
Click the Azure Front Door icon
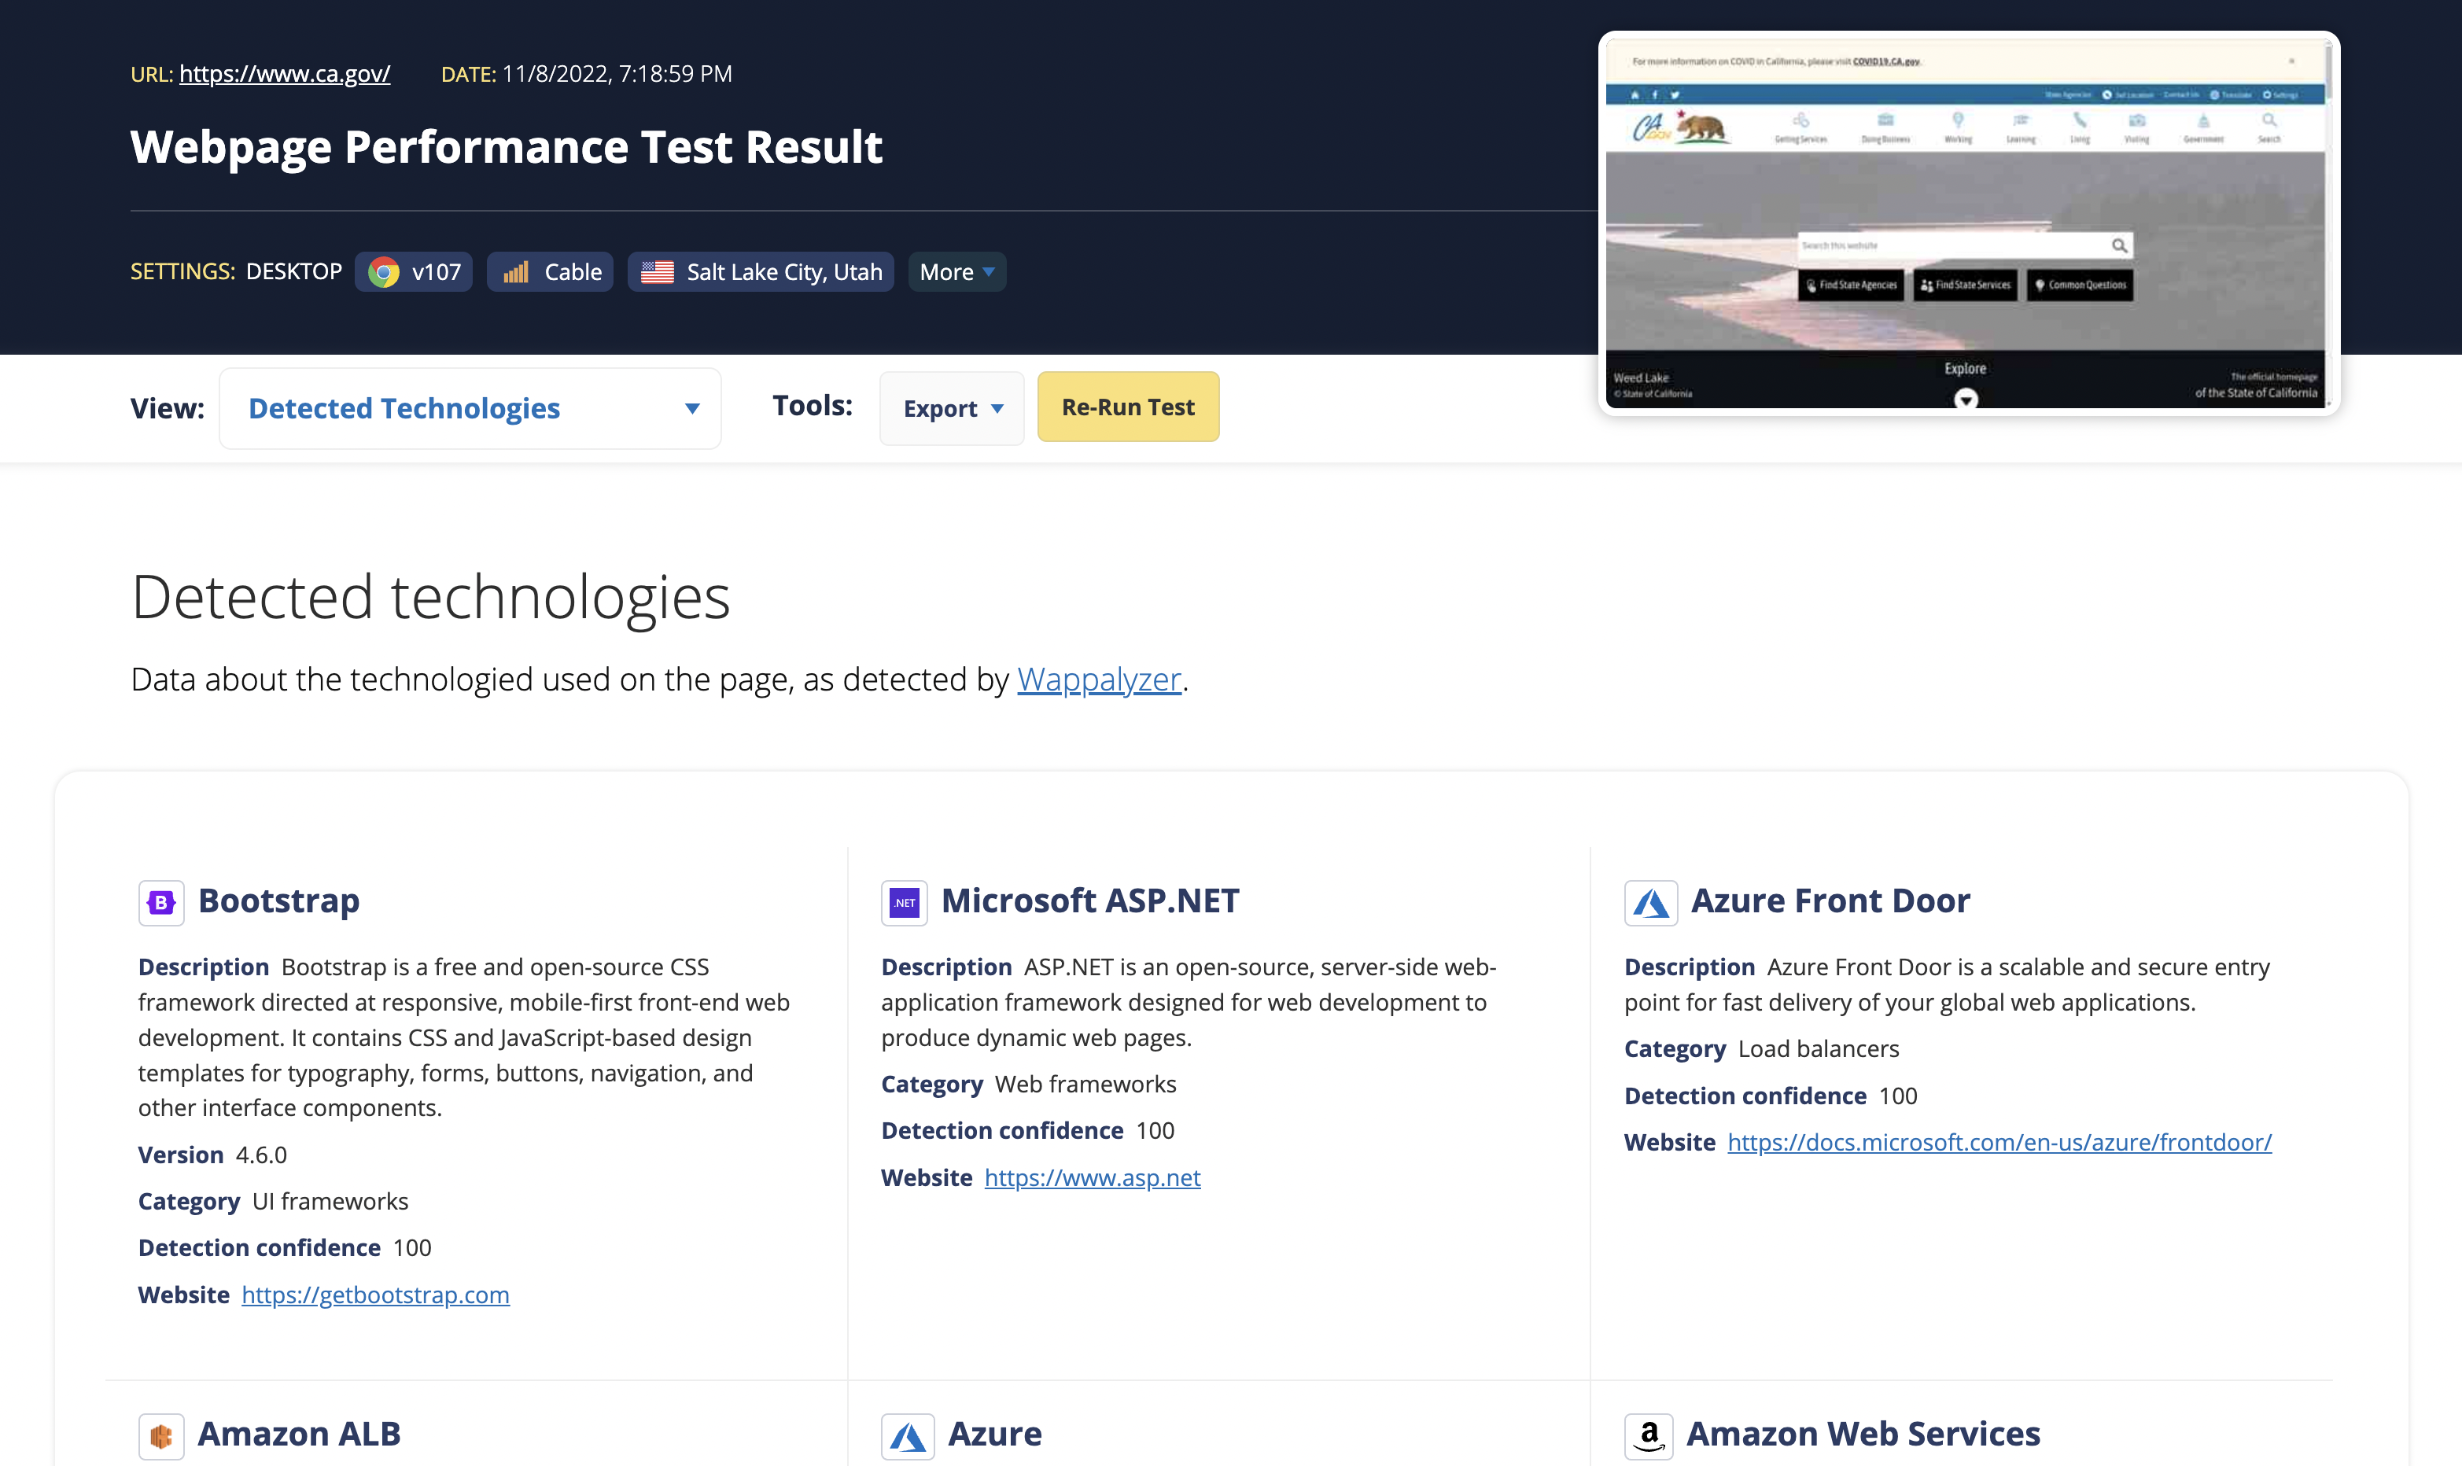click(x=1650, y=902)
